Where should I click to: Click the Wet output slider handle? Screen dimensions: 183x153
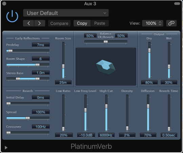click(x=169, y=67)
